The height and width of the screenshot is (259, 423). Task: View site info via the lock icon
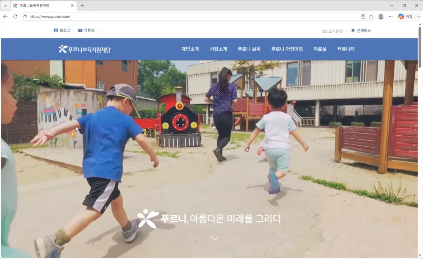click(25, 17)
